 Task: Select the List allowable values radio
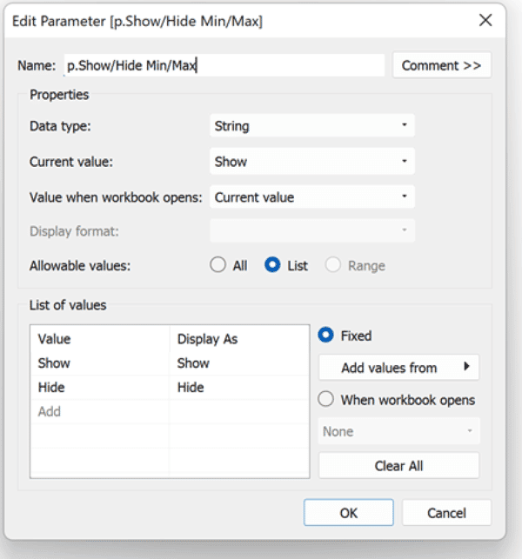(273, 266)
